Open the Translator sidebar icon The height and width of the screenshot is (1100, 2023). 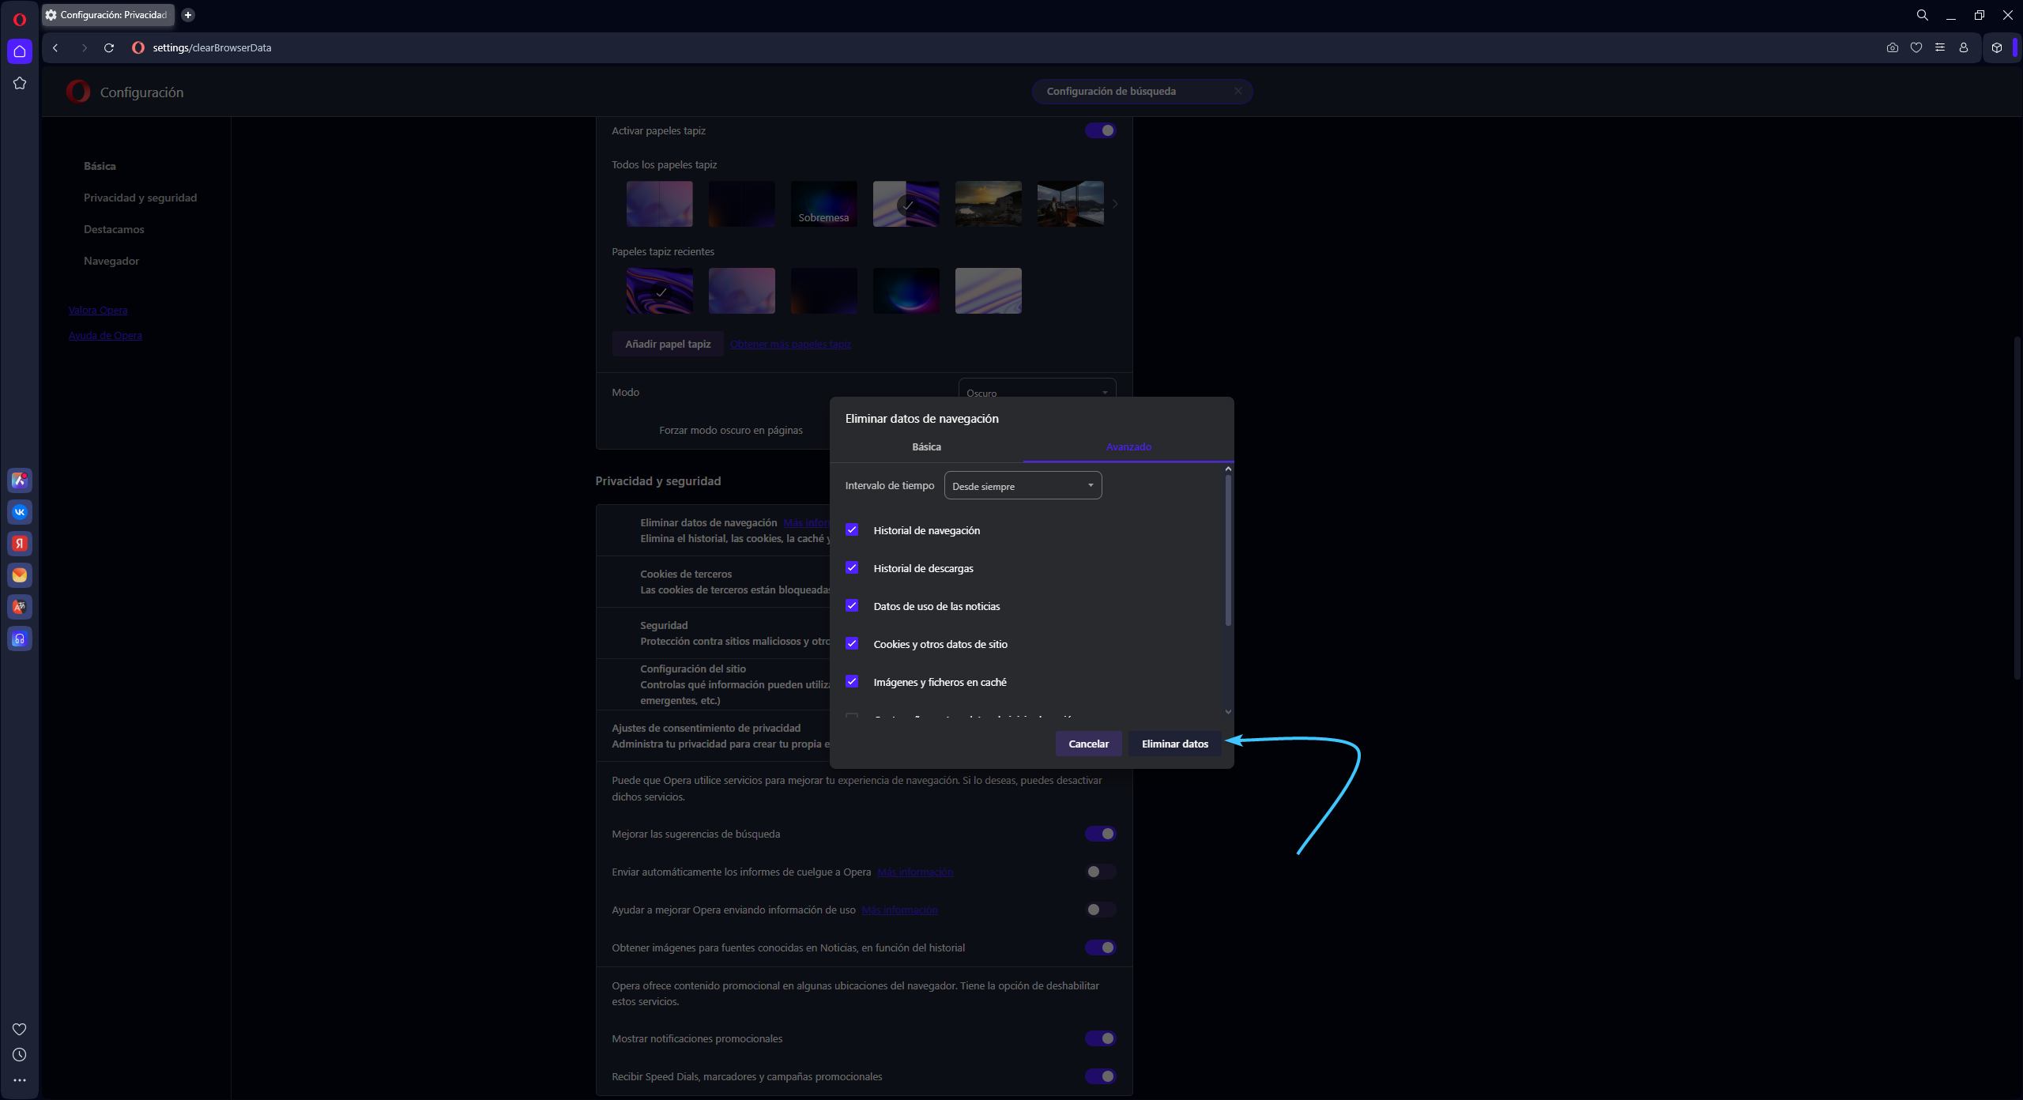tap(20, 607)
